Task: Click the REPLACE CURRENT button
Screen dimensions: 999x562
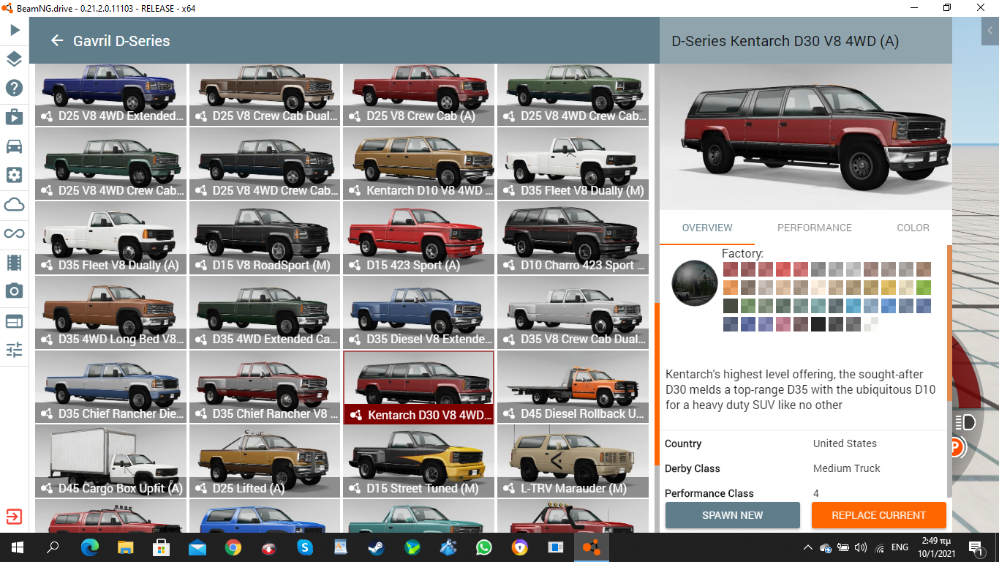Action: coord(879,515)
